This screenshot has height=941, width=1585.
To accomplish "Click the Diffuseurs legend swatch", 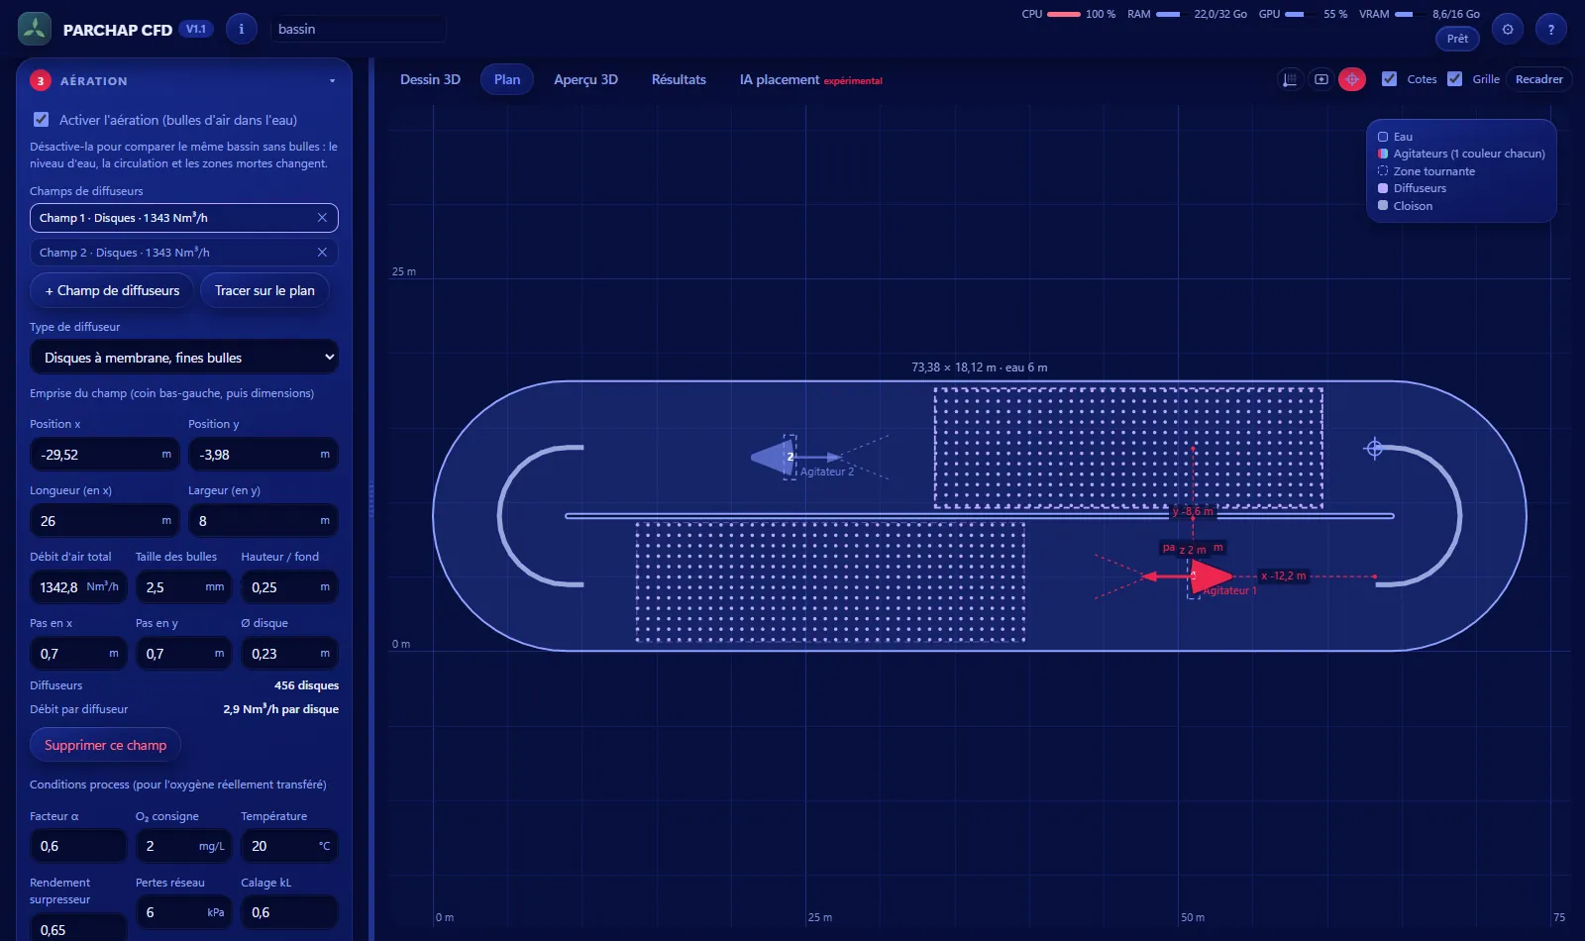I will click(1383, 188).
